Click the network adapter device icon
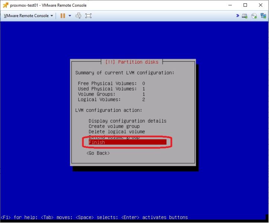269x223 pixels. click(x=263, y=16)
